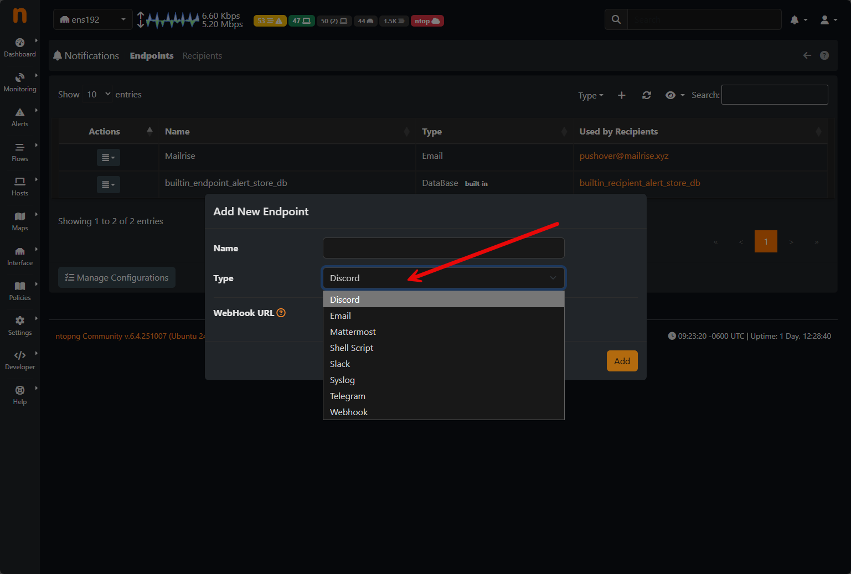Open the Mailrise row actions menu
This screenshot has width=851, height=574.
[109, 158]
